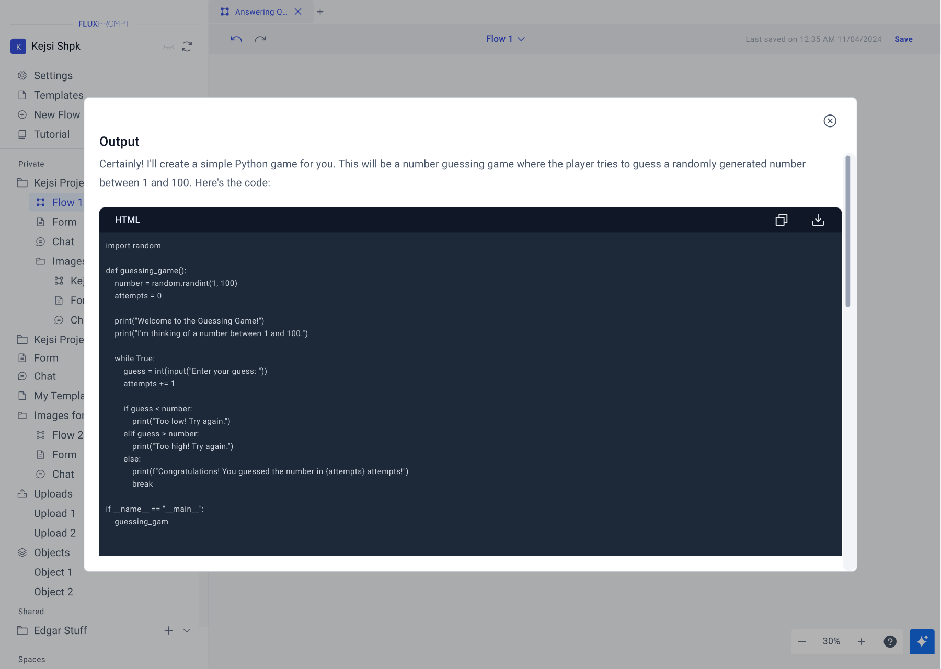The image size is (941, 669).
Task: Click the undo arrow icon
Action: [236, 39]
